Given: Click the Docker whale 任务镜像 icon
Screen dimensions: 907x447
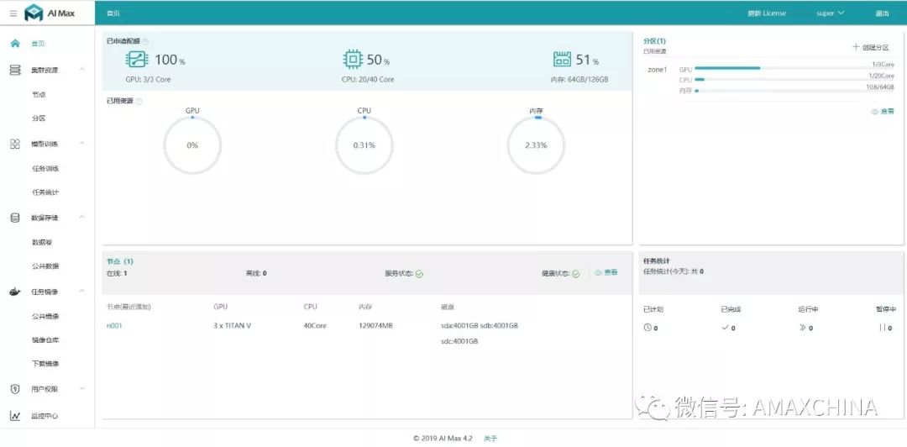Looking at the screenshot, I should tap(16, 292).
